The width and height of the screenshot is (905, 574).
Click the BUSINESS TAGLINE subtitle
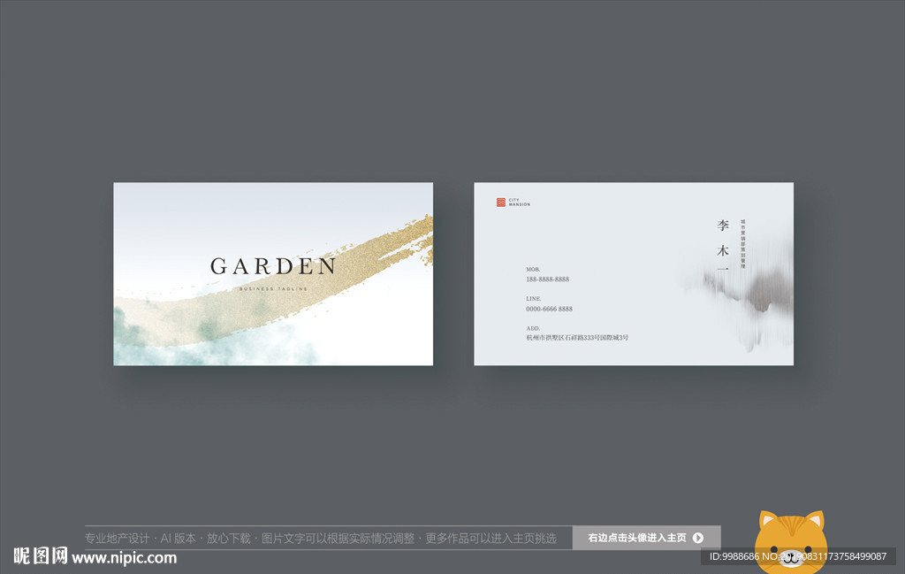[274, 288]
